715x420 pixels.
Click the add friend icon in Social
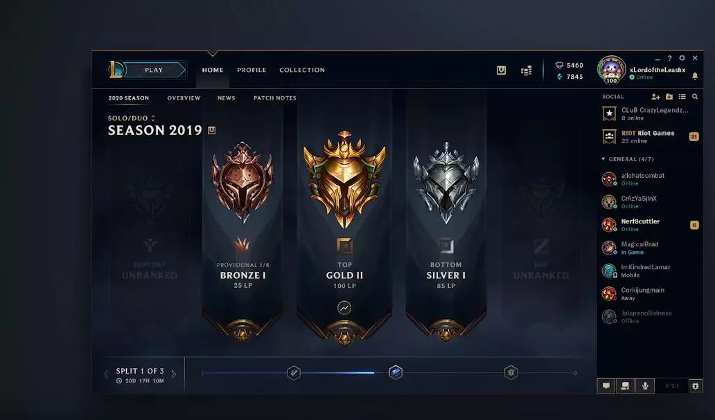point(655,97)
